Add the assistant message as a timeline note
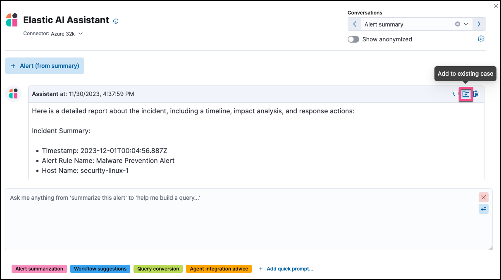 click(455, 94)
